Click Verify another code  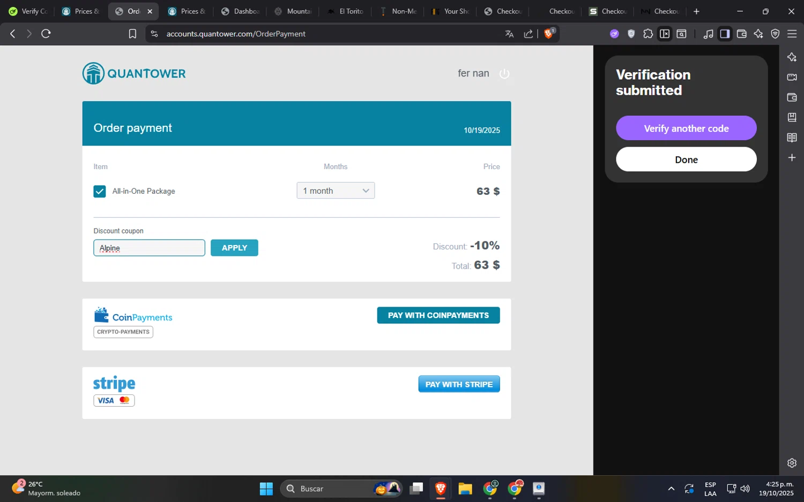pyautogui.click(x=686, y=128)
